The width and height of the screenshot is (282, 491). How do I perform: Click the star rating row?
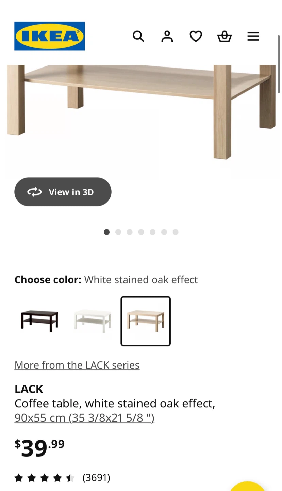[44, 478]
